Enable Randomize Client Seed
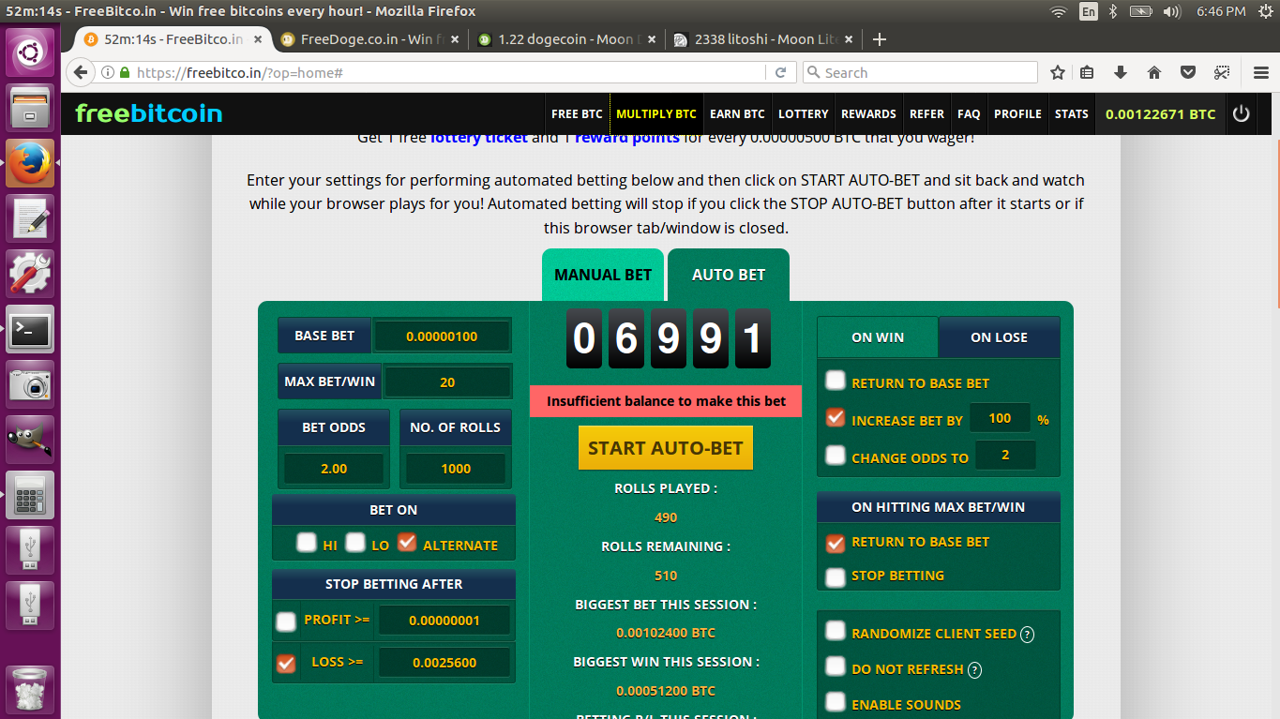This screenshot has width=1280, height=719. point(836,631)
